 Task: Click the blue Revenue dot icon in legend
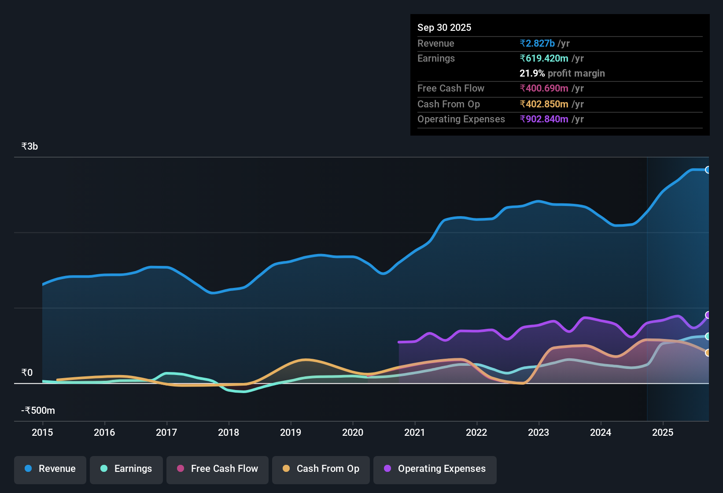27,469
